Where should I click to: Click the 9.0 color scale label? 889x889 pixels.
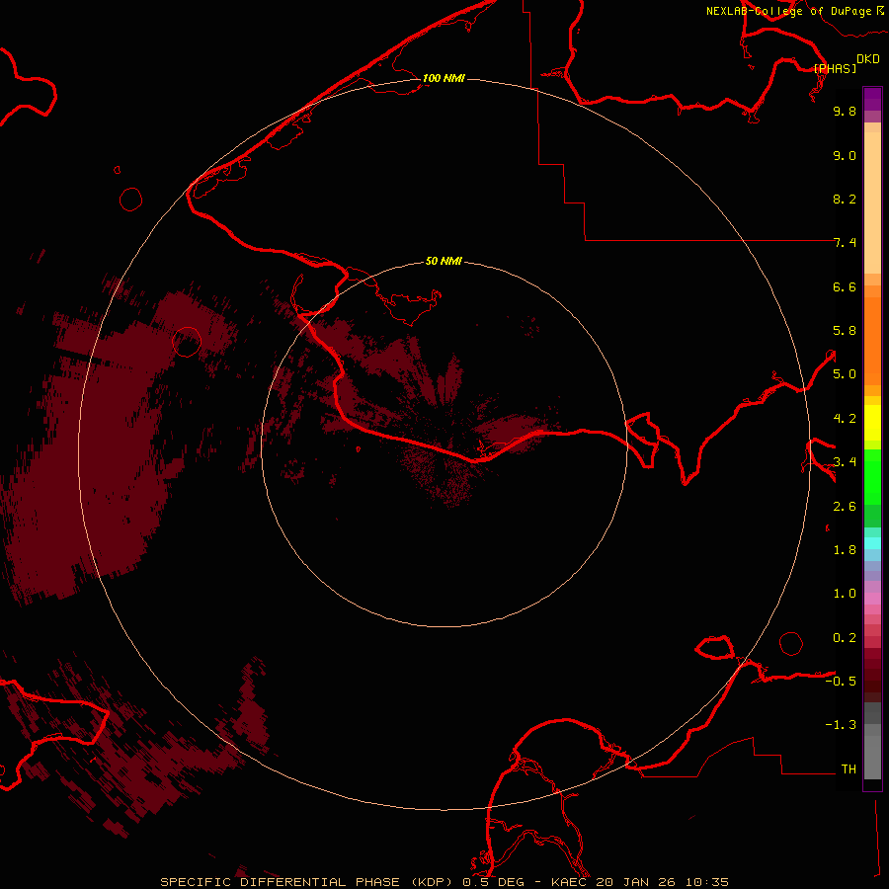[845, 155]
